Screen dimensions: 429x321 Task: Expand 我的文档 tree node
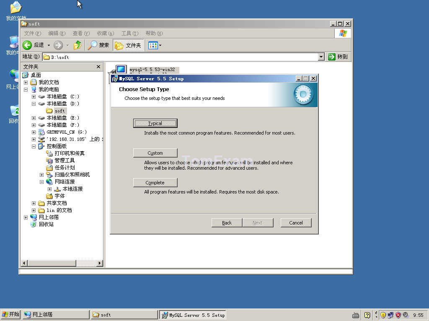coord(26,82)
